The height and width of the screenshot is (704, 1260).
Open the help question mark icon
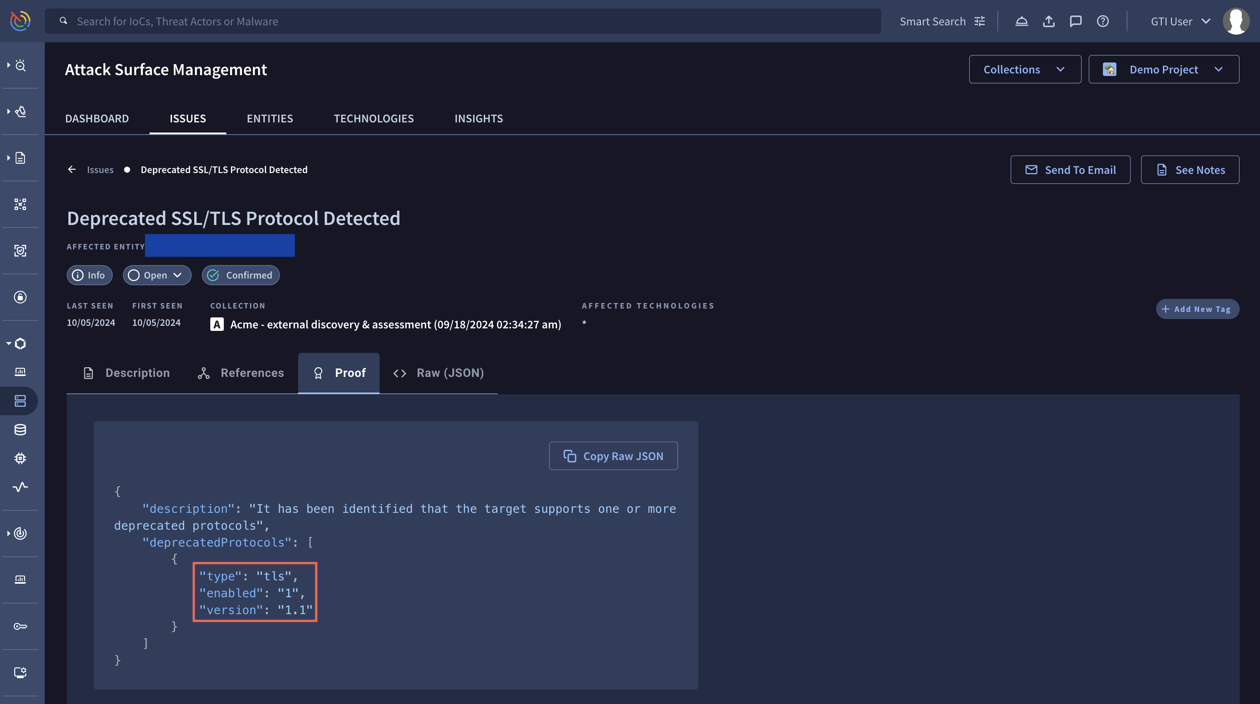(x=1102, y=21)
